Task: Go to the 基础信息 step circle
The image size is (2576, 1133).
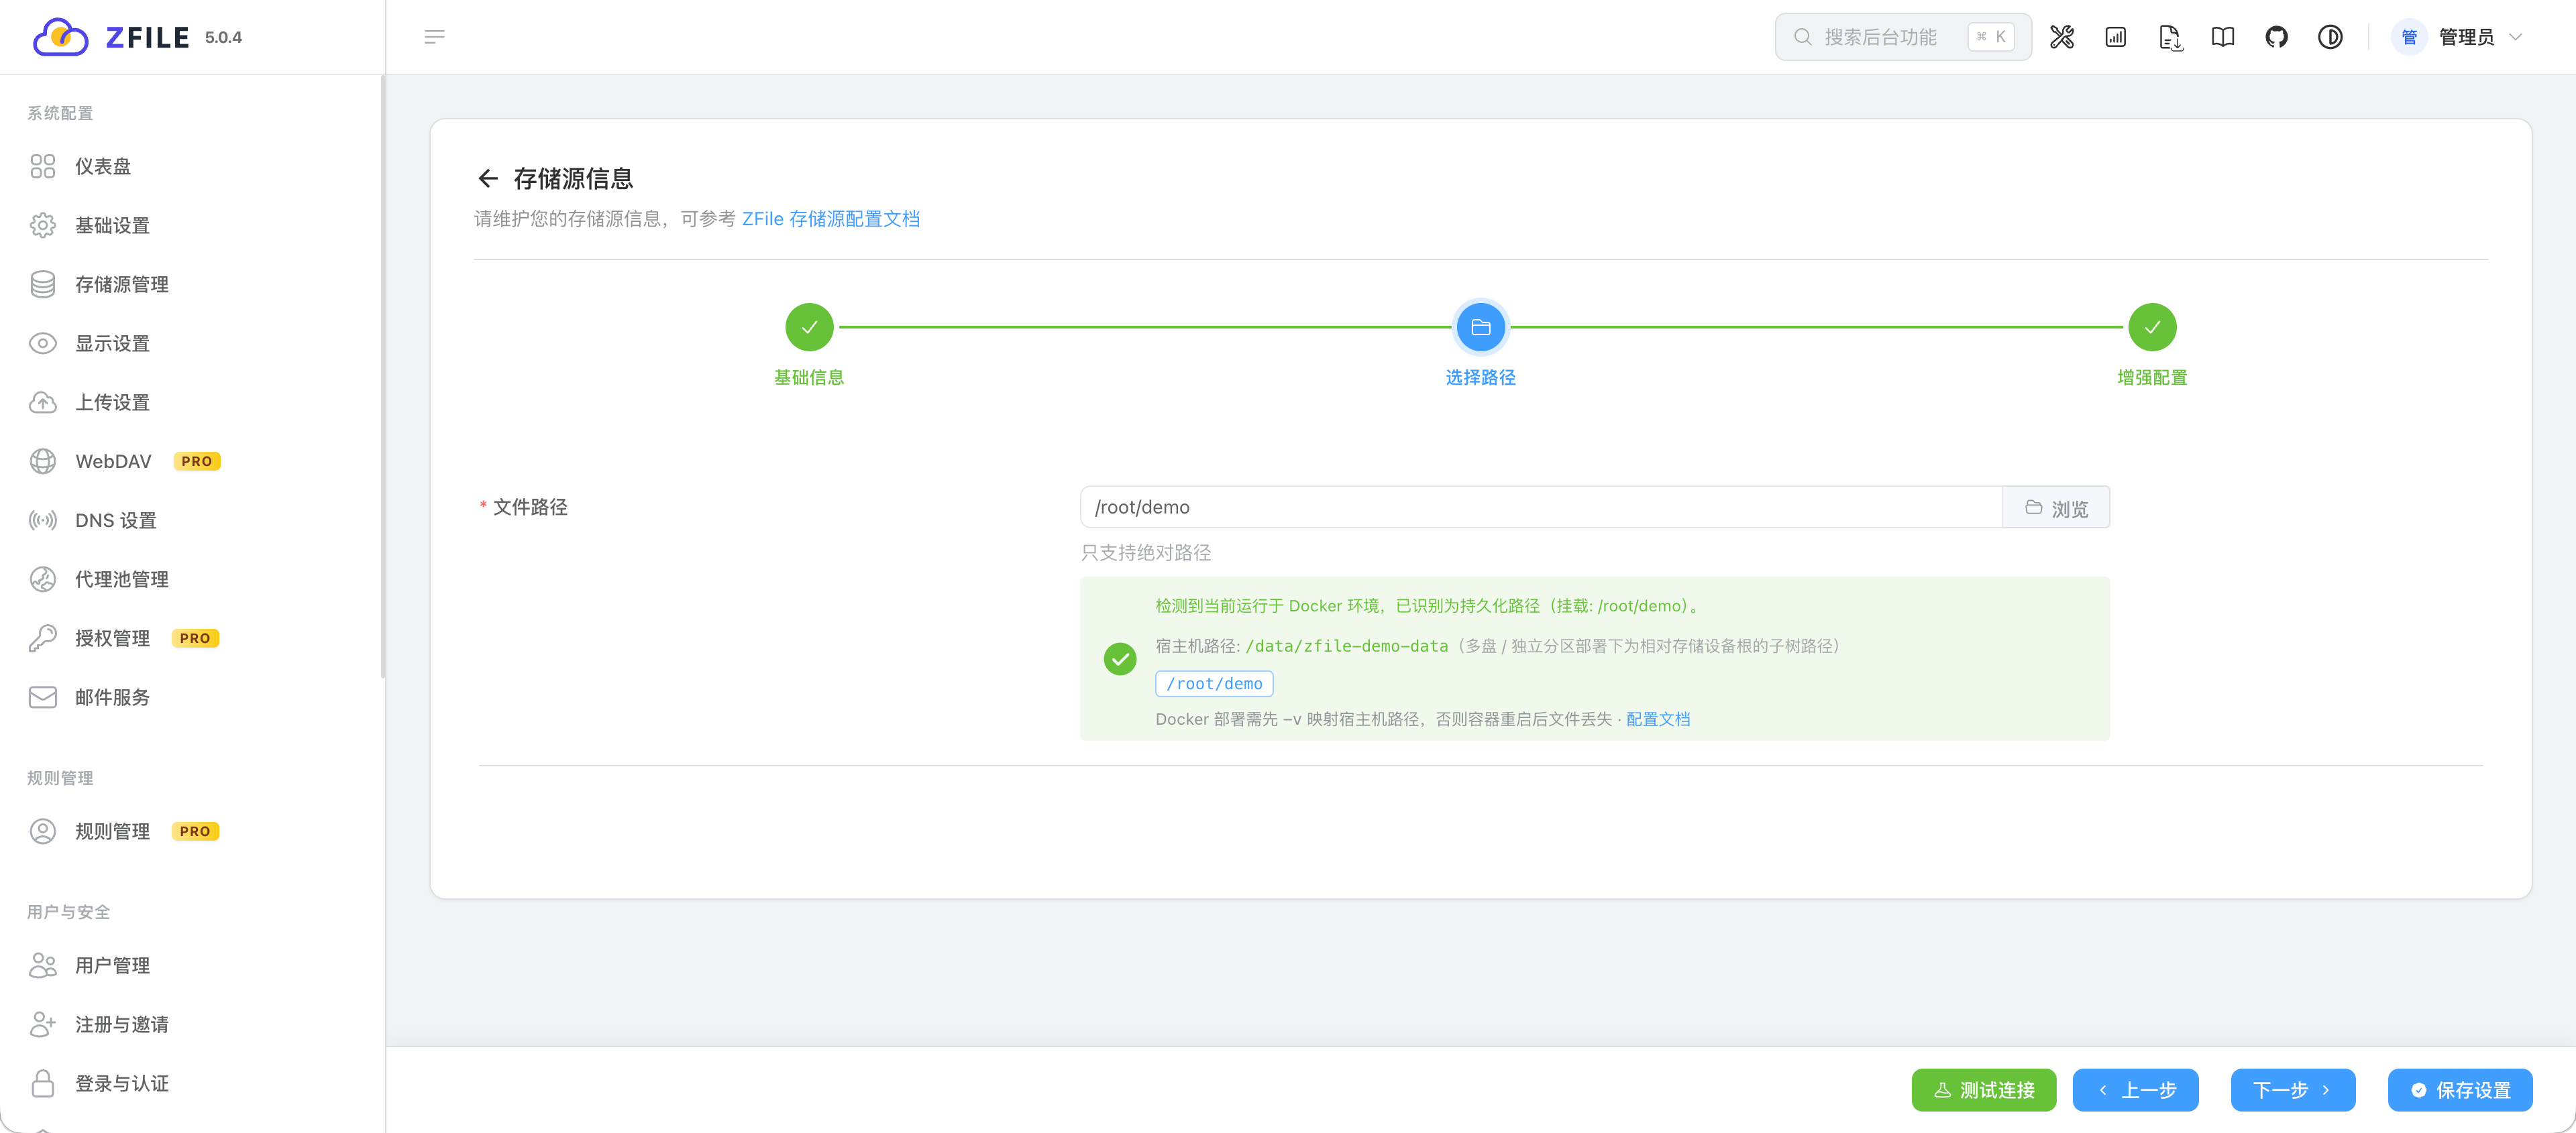Action: tap(809, 326)
